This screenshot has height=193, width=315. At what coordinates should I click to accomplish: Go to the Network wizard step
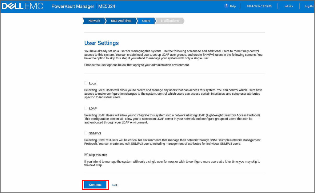(94, 21)
